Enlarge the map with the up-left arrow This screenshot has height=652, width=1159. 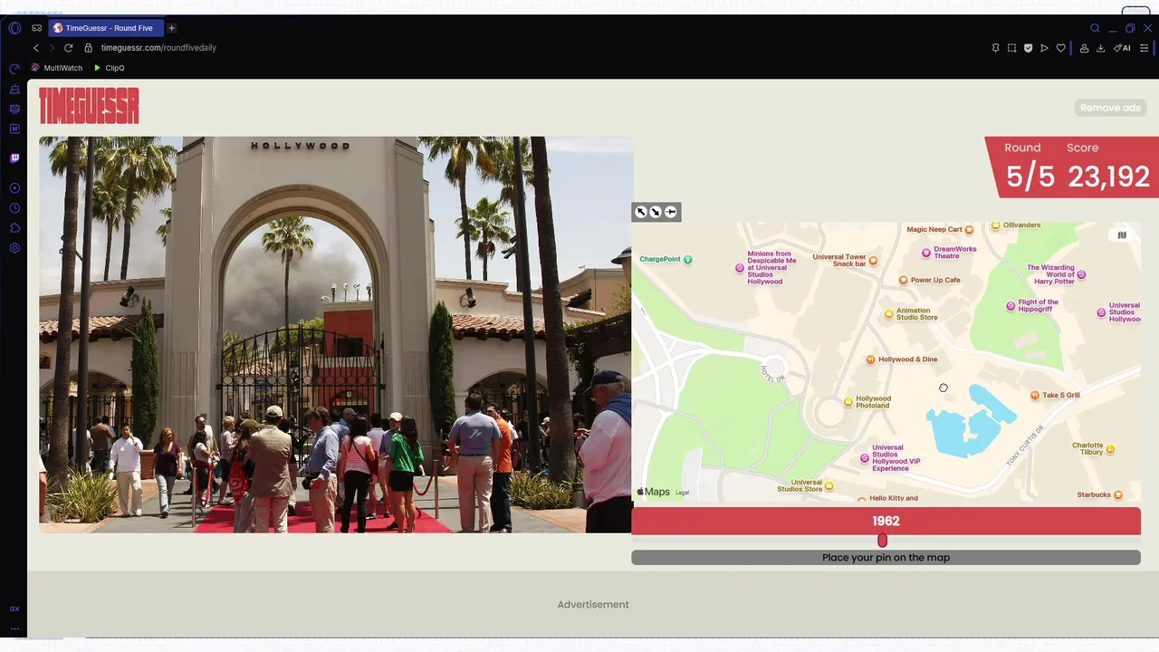(641, 212)
